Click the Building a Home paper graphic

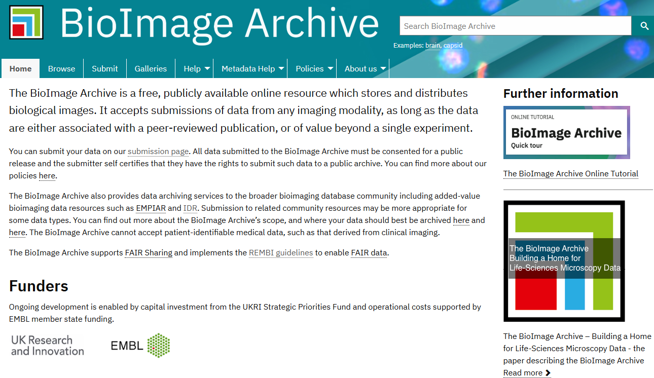point(564,260)
